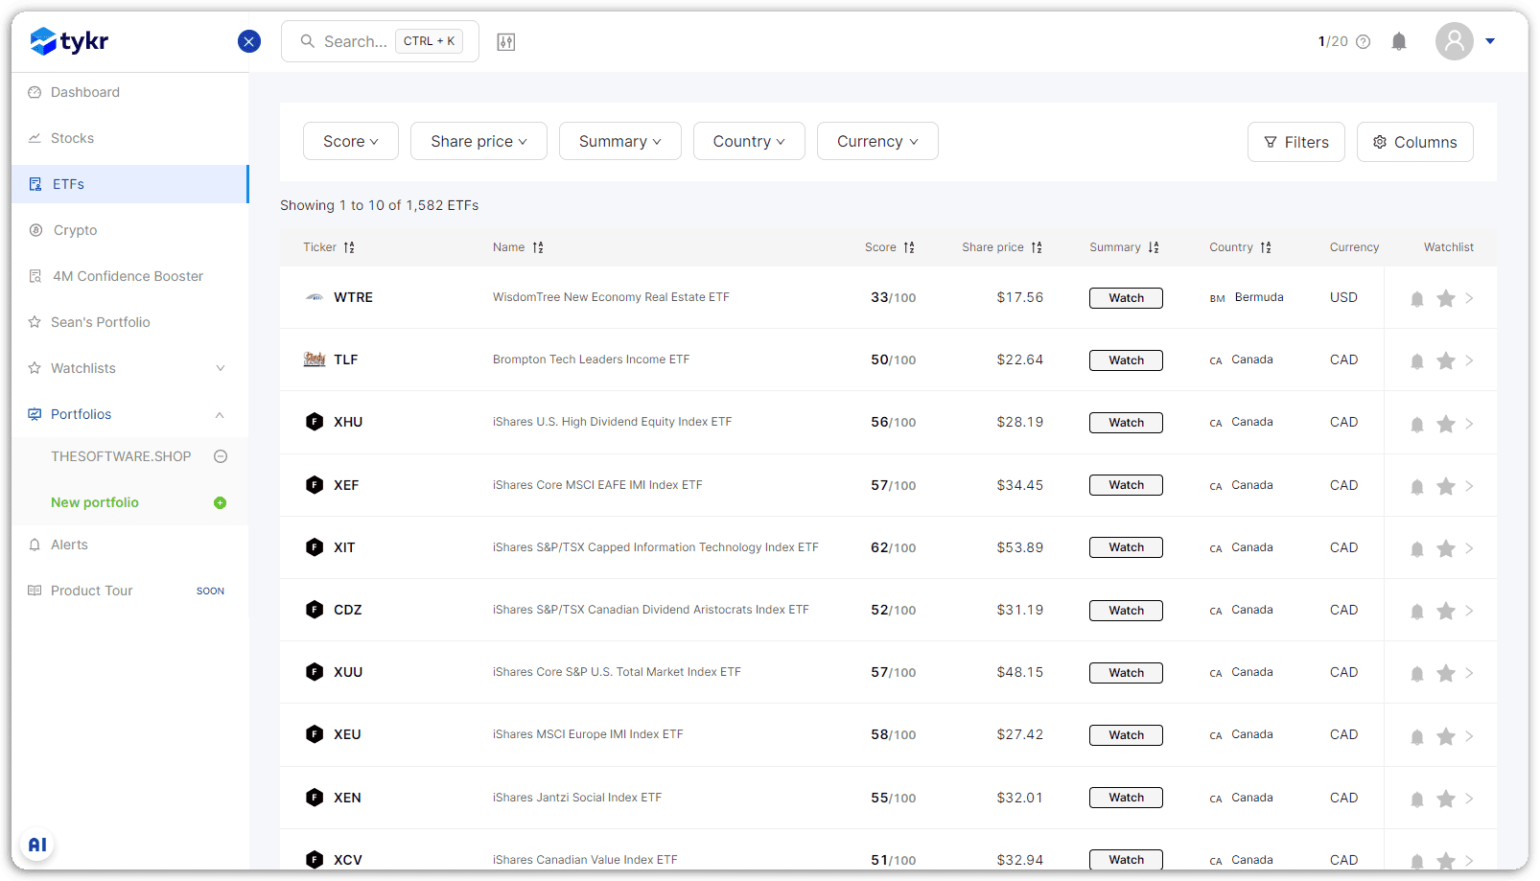Star the XEU ETF
This screenshot has height=881, width=1540.
1446,736
